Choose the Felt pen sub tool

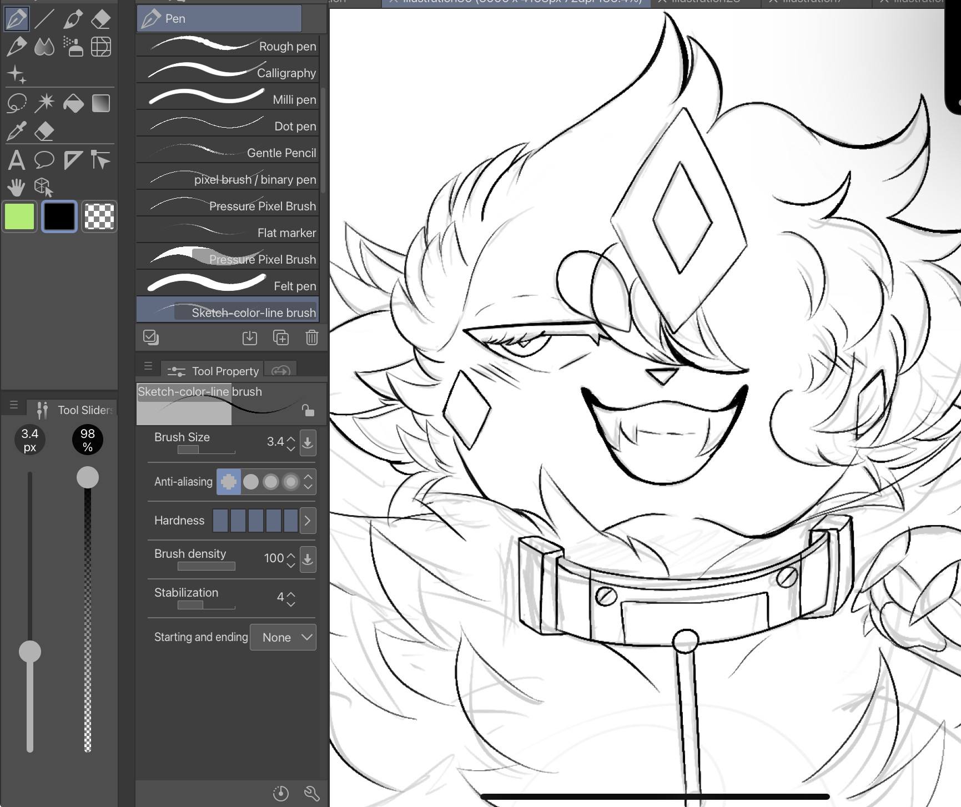pos(228,286)
